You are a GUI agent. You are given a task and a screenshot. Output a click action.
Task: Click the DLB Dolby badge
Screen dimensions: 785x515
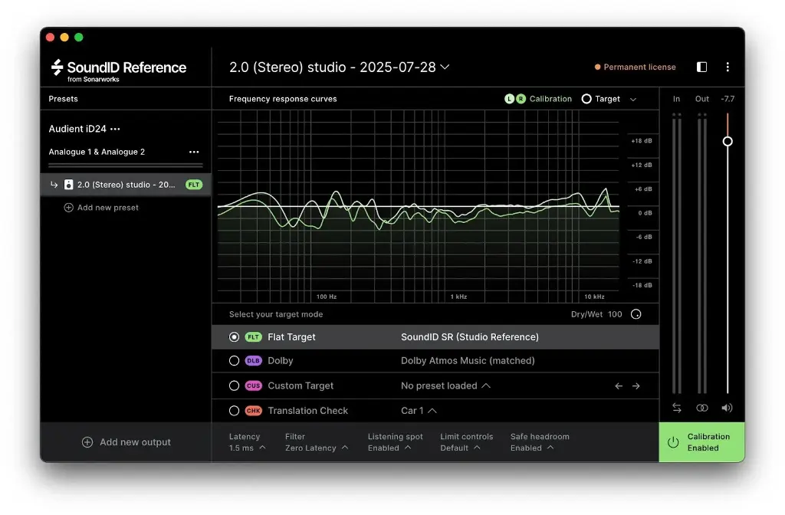pyautogui.click(x=253, y=361)
